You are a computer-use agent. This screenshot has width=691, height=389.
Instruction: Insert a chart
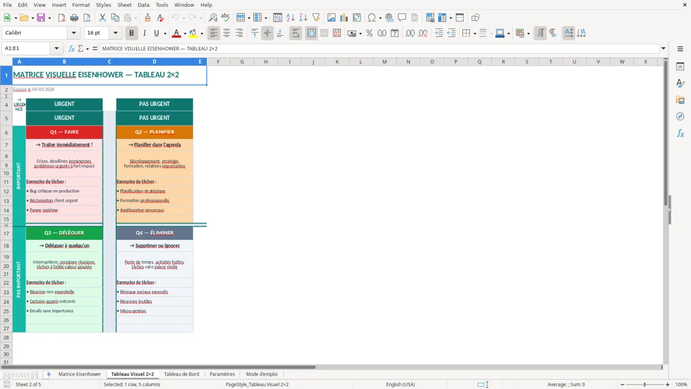pyautogui.click(x=344, y=18)
